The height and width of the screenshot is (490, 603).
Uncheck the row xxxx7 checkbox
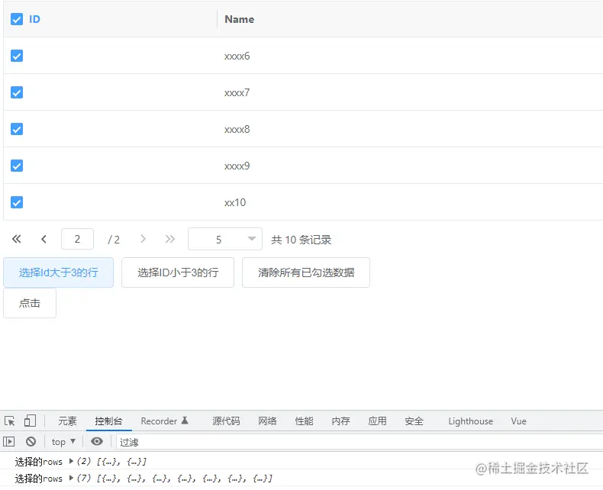17,92
